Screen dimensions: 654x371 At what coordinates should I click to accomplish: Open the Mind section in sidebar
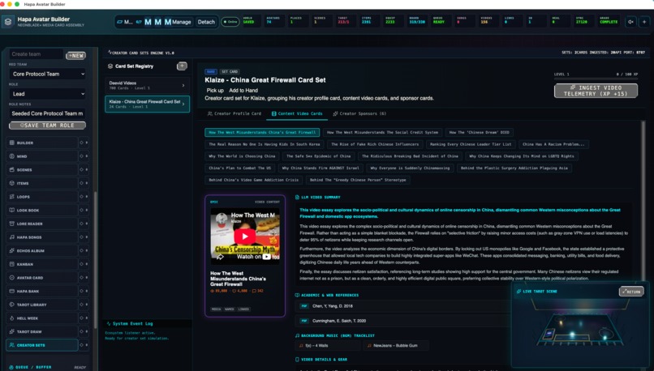coord(41,156)
